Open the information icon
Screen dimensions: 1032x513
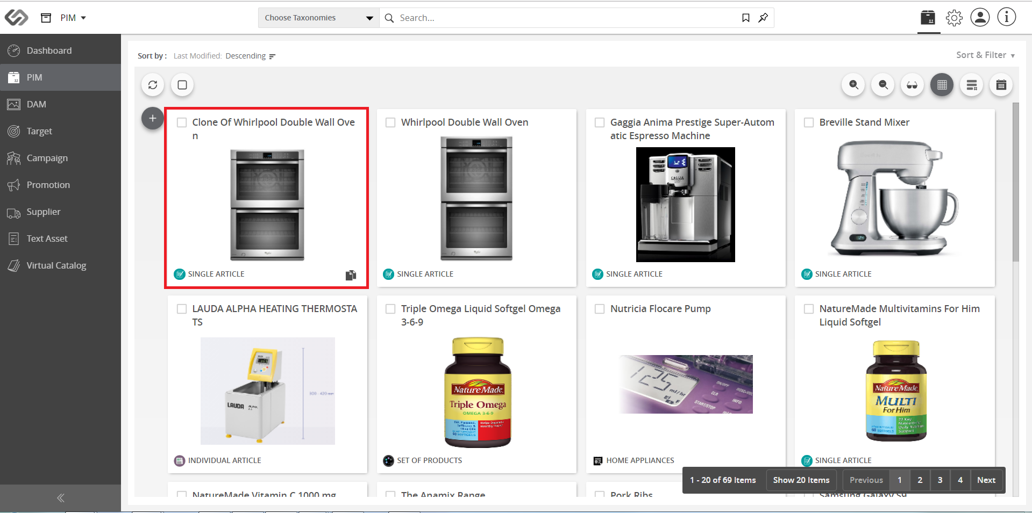[1006, 17]
